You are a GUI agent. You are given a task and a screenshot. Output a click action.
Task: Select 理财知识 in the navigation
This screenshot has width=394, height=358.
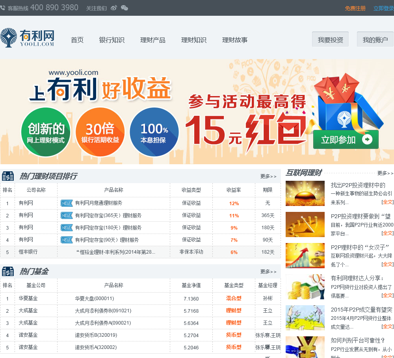(194, 40)
